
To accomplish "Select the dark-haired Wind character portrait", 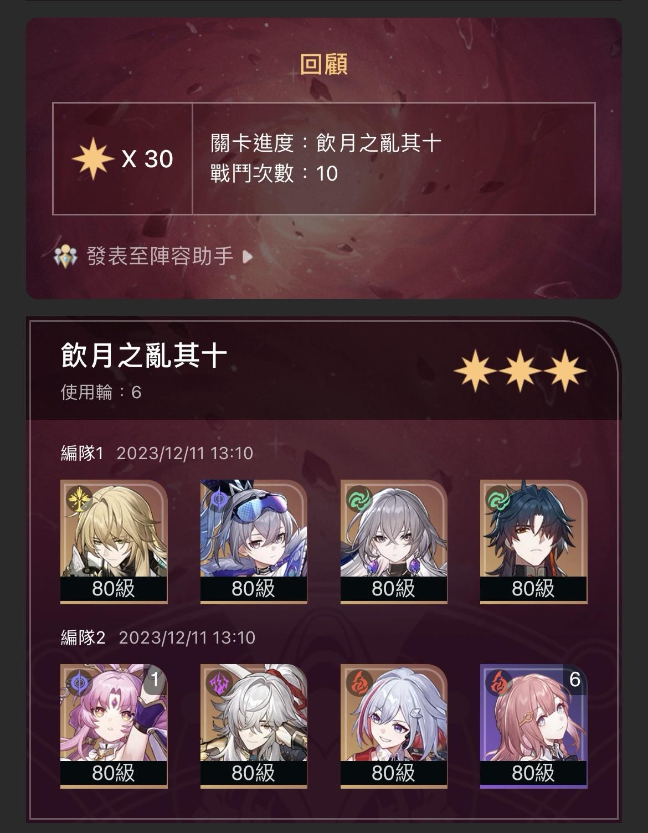I will (x=533, y=542).
